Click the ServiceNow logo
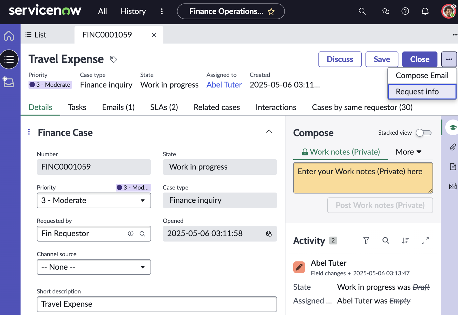 pyautogui.click(x=45, y=11)
